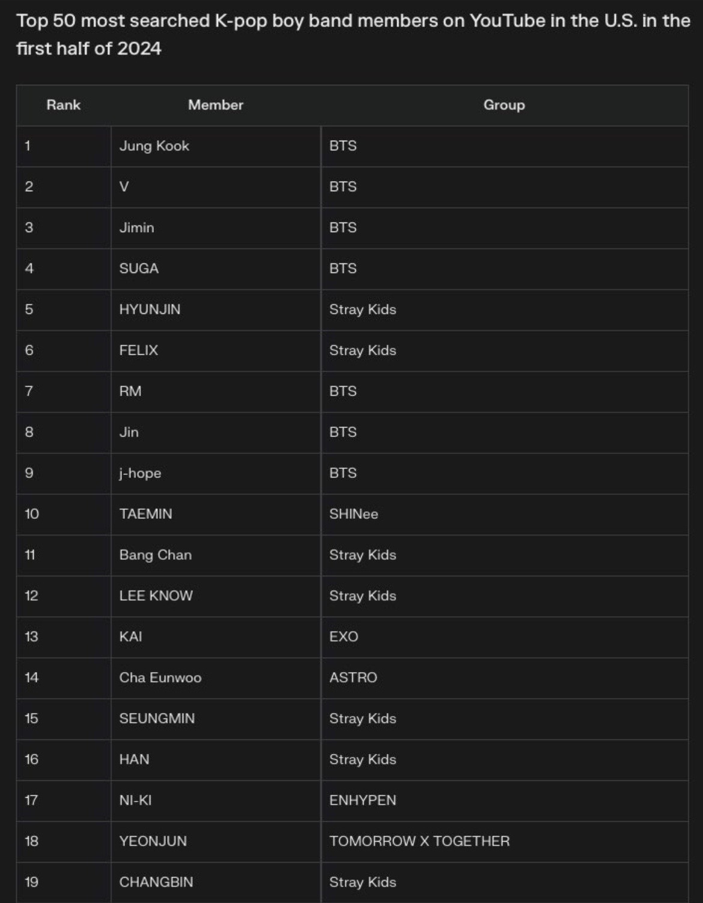Click the Member column header

click(x=216, y=105)
